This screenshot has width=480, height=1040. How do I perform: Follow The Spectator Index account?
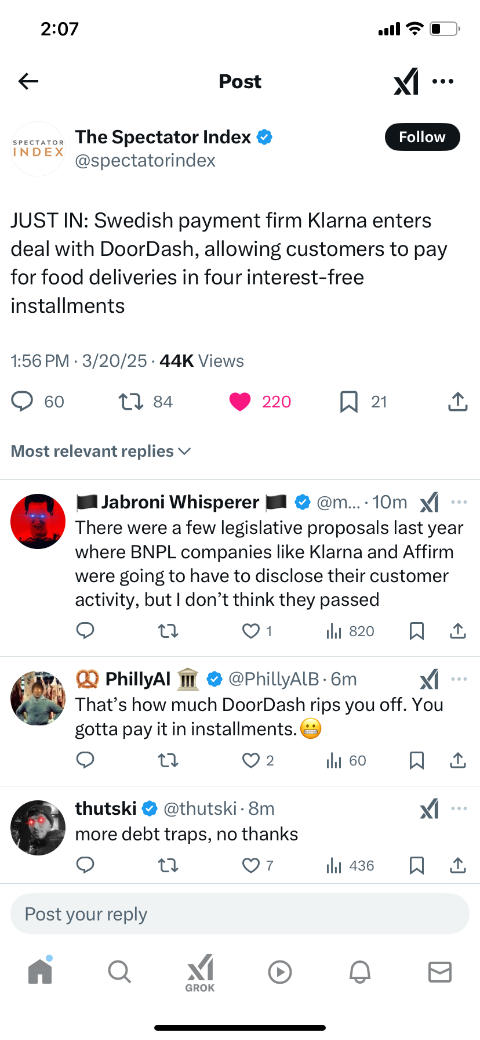pos(422,137)
